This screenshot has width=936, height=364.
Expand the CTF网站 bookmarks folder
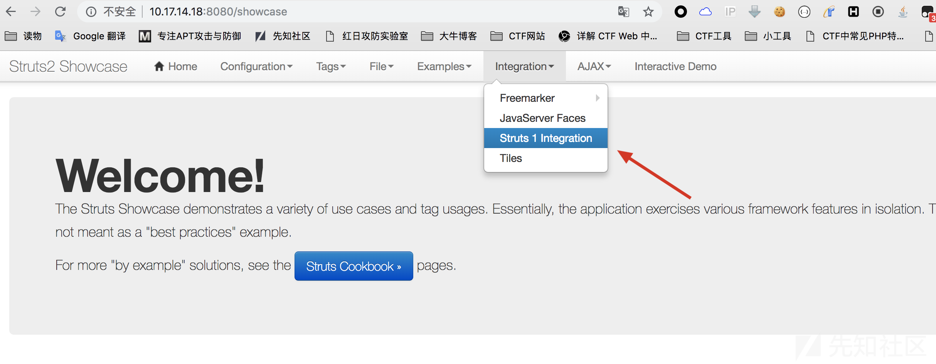[518, 36]
